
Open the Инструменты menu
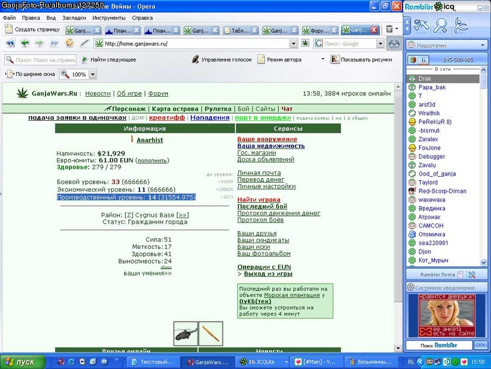109,18
